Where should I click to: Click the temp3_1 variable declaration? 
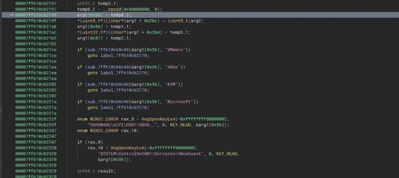(108, 4)
